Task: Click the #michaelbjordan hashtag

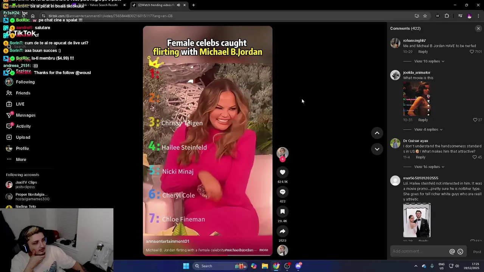Action: tap(239, 250)
